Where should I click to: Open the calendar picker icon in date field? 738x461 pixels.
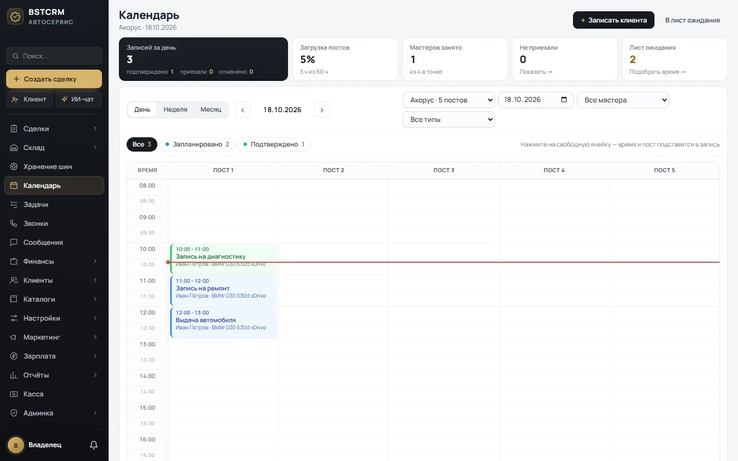click(x=564, y=99)
